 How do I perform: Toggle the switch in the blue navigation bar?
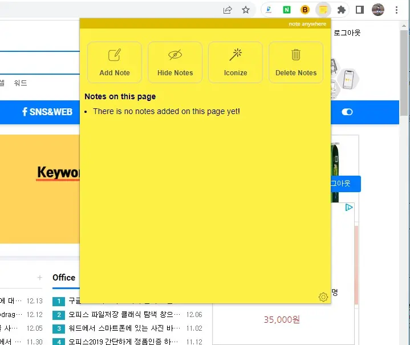click(x=347, y=112)
